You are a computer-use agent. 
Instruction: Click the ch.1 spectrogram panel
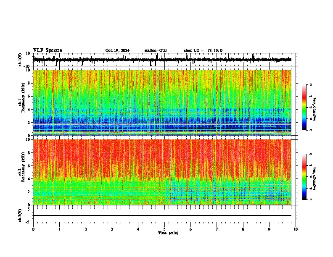click(x=162, y=102)
